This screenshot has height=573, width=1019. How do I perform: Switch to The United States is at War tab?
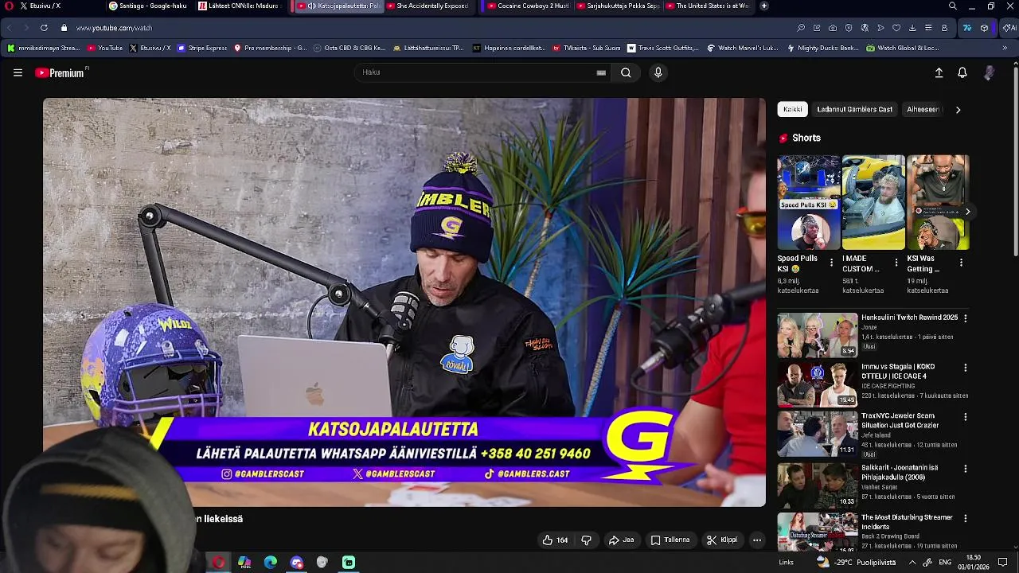[x=708, y=6]
